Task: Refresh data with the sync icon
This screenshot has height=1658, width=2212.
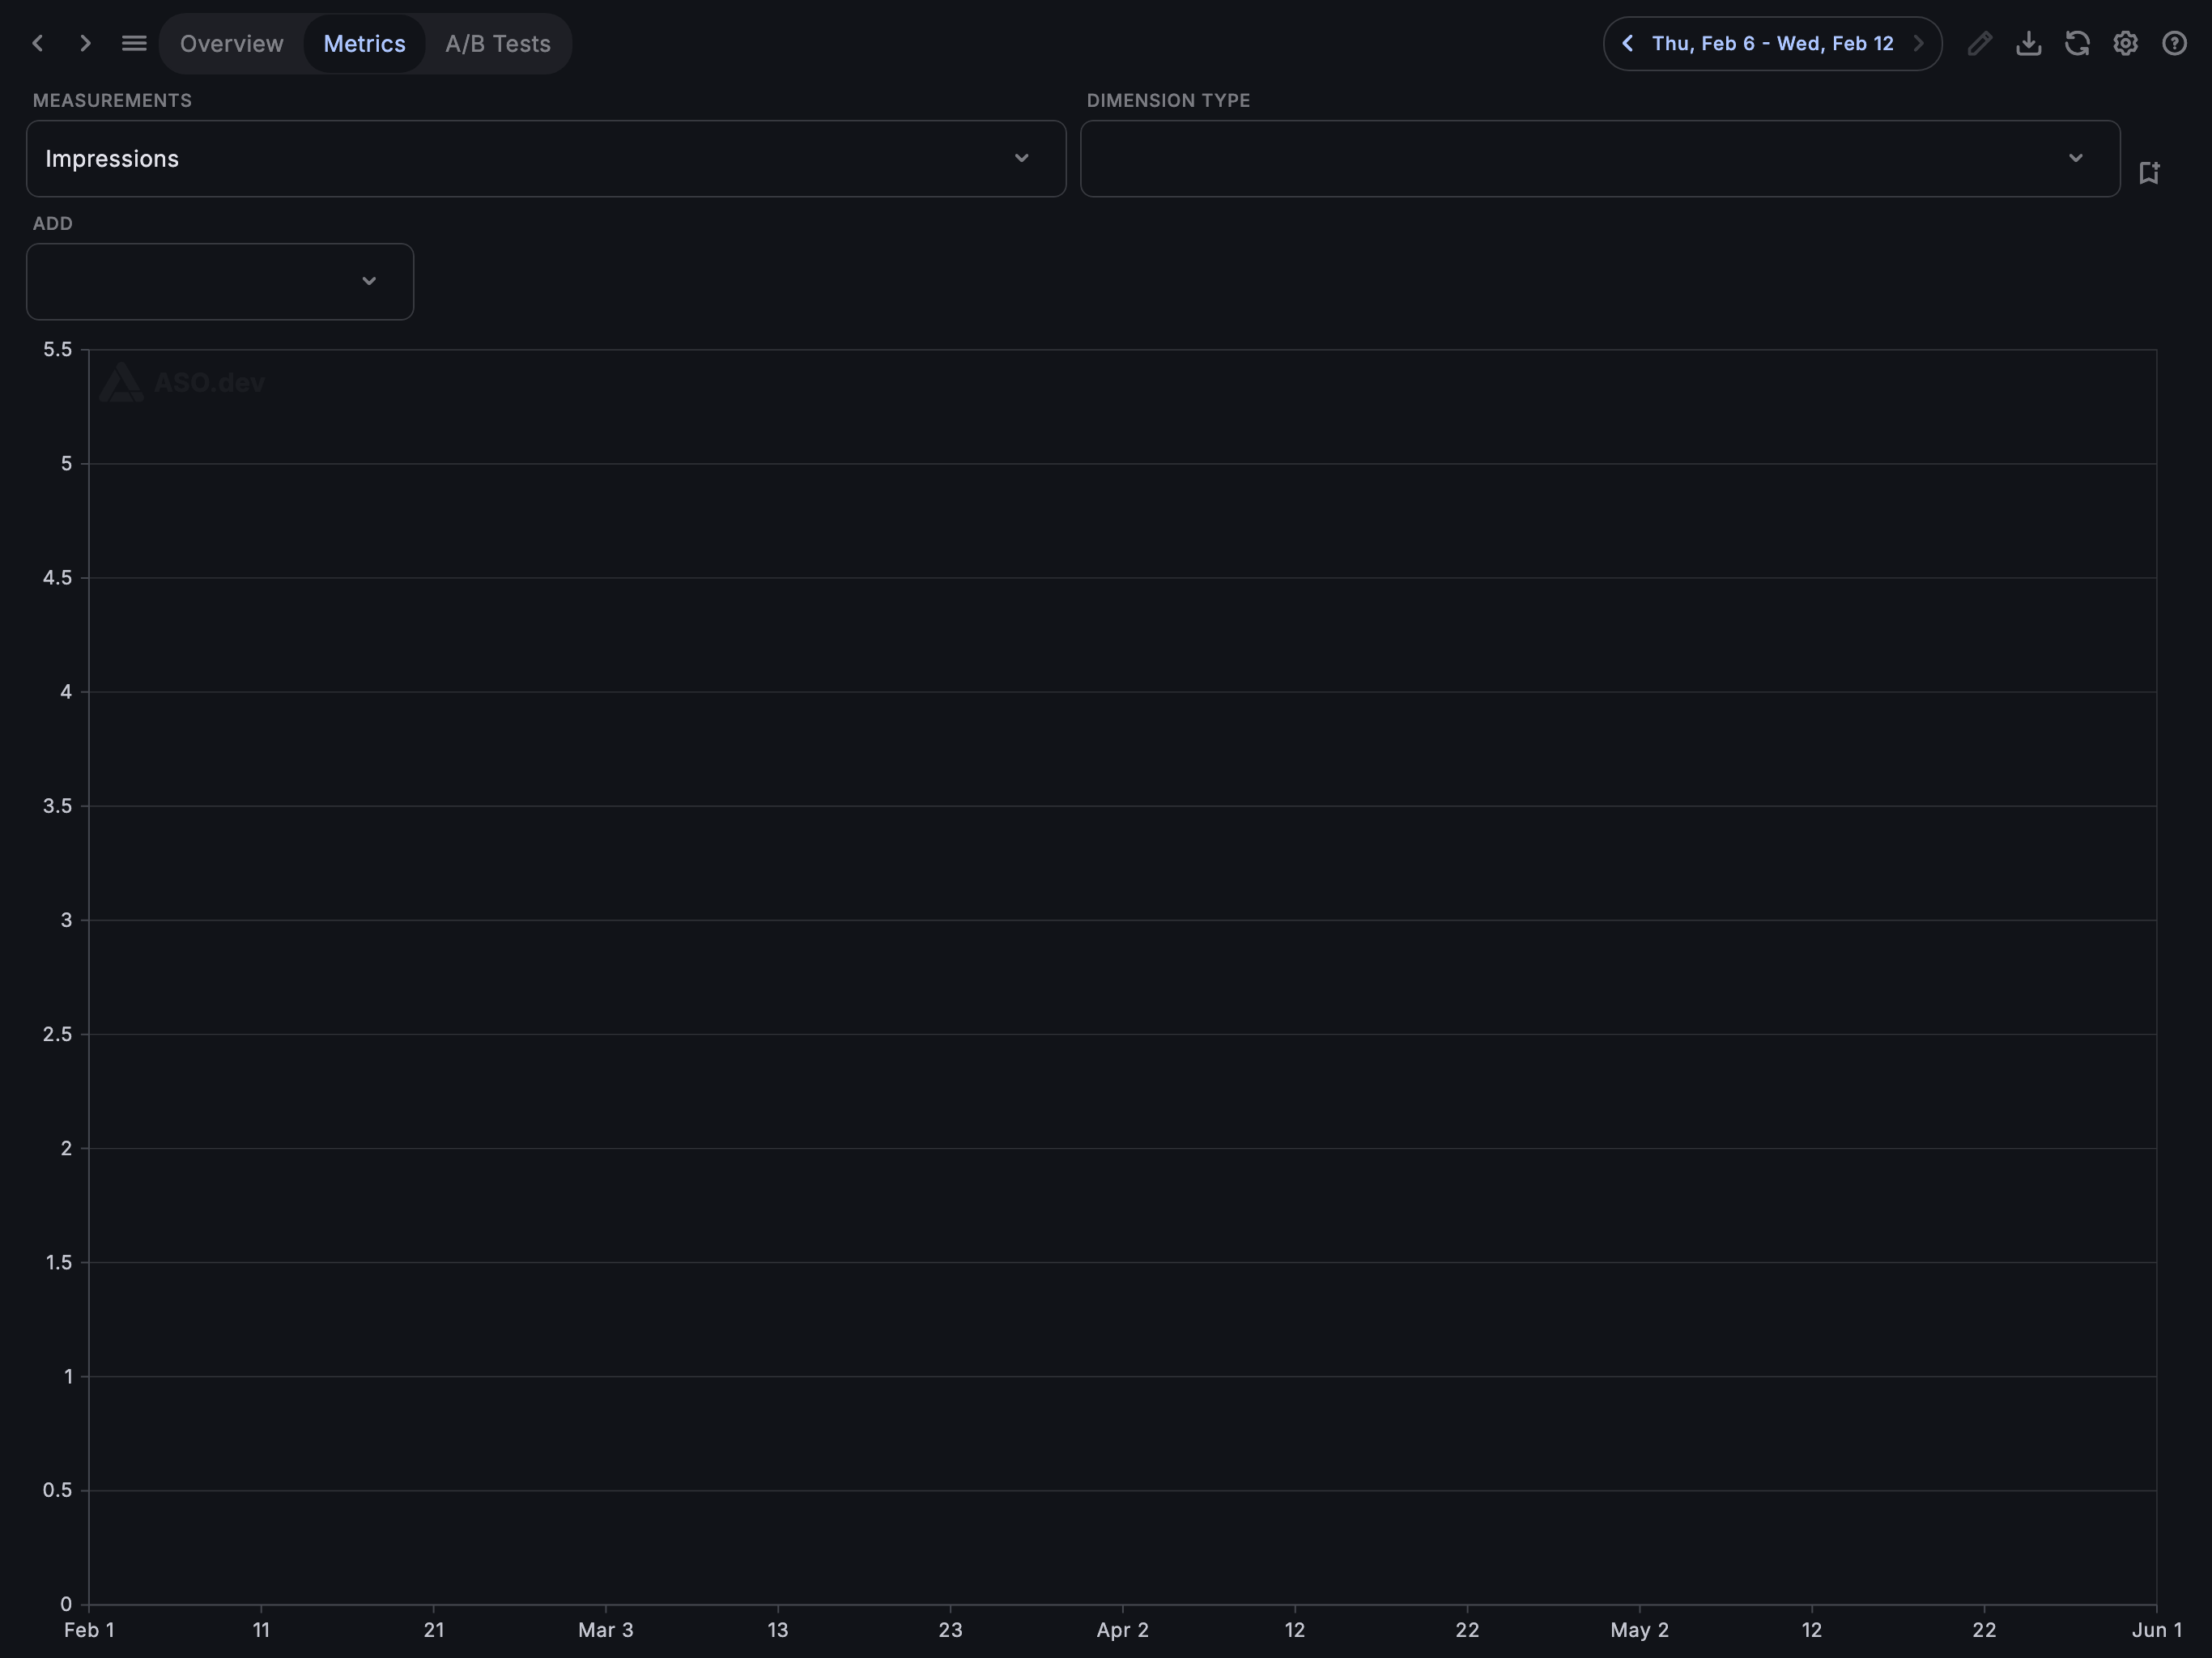Action: (2077, 43)
